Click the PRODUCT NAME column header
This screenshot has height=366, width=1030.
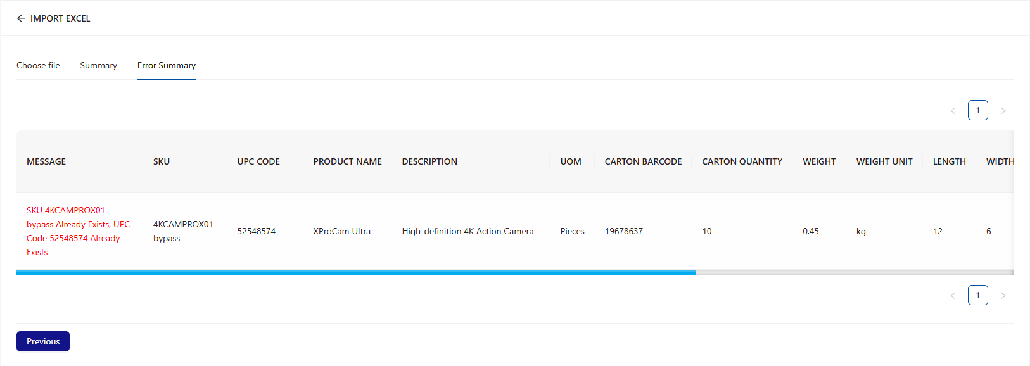(347, 161)
